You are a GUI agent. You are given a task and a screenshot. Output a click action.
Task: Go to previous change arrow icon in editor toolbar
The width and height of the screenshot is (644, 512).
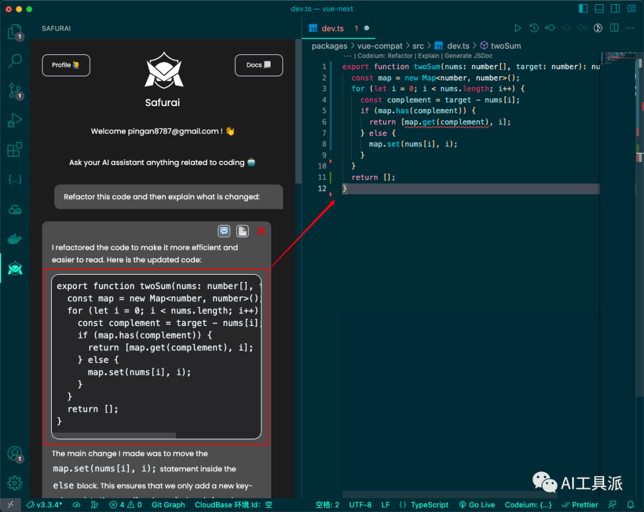click(x=550, y=28)
